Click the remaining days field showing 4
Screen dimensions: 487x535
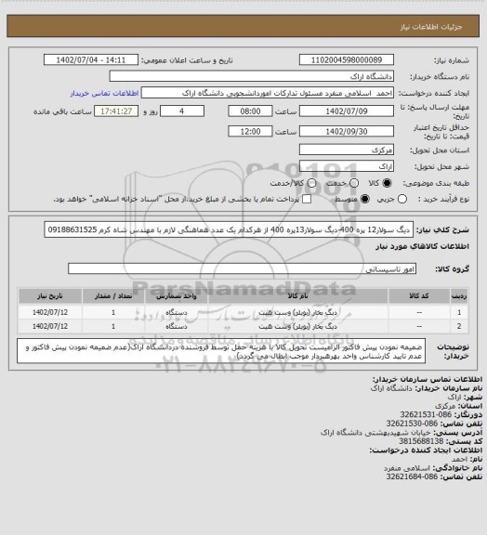[182, 111]
